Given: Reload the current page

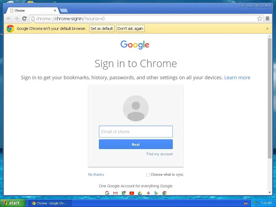Looking at the screenshot, I should pos(25,19).
